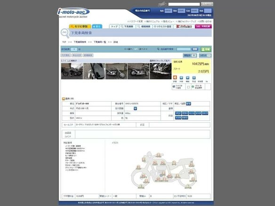Click the ステップ modification tag
Viewport: 275px width, 206px height.
pos(205,113)
